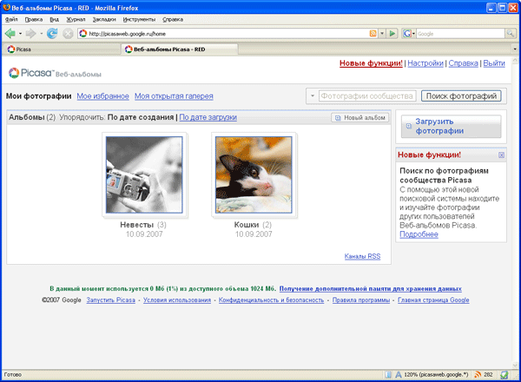The width and height of the screenshot is (521, 382).
Task: Click the green Go arrow button
Action: (x=392, y=34)
